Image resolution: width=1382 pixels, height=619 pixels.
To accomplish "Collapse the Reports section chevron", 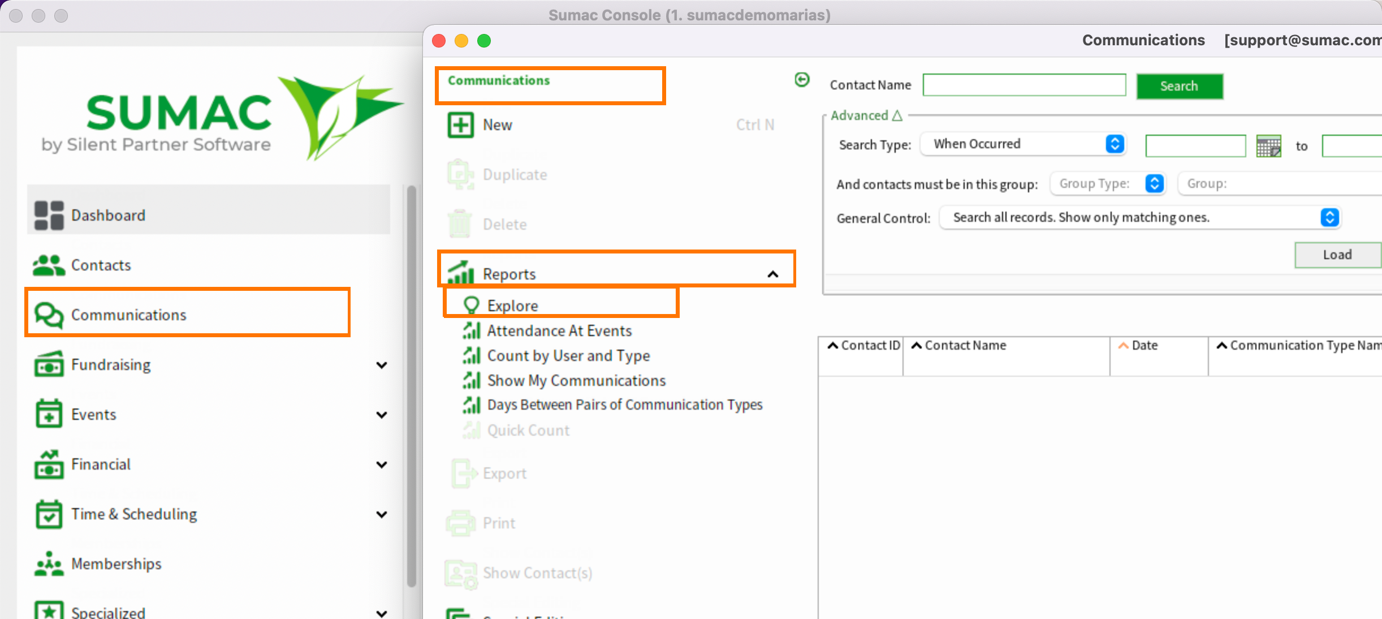I will [x=773, y=274].
